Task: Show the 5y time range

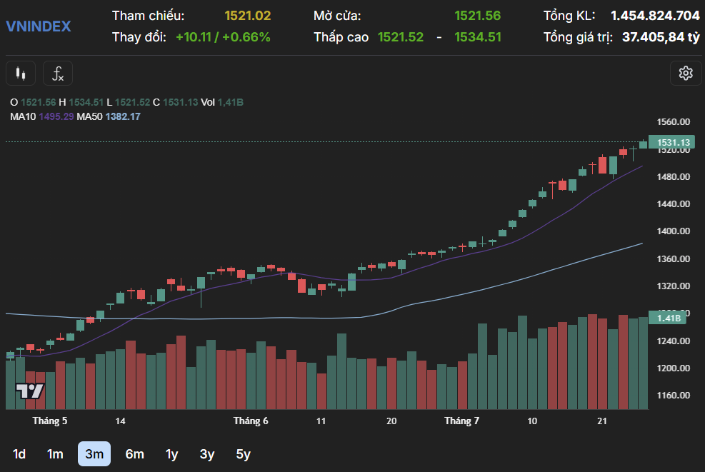Action: pyautogui.click(x=244, y=454)
